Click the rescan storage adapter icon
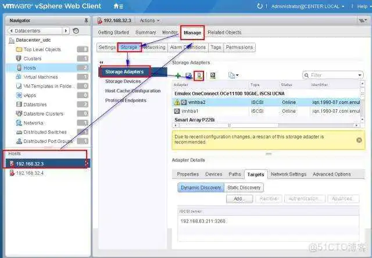Viewport: 372px width, 258px height. pyautogui.click(x=199, y=76)
